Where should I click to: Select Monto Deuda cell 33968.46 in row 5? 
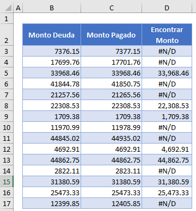click(x=52, y=73)
